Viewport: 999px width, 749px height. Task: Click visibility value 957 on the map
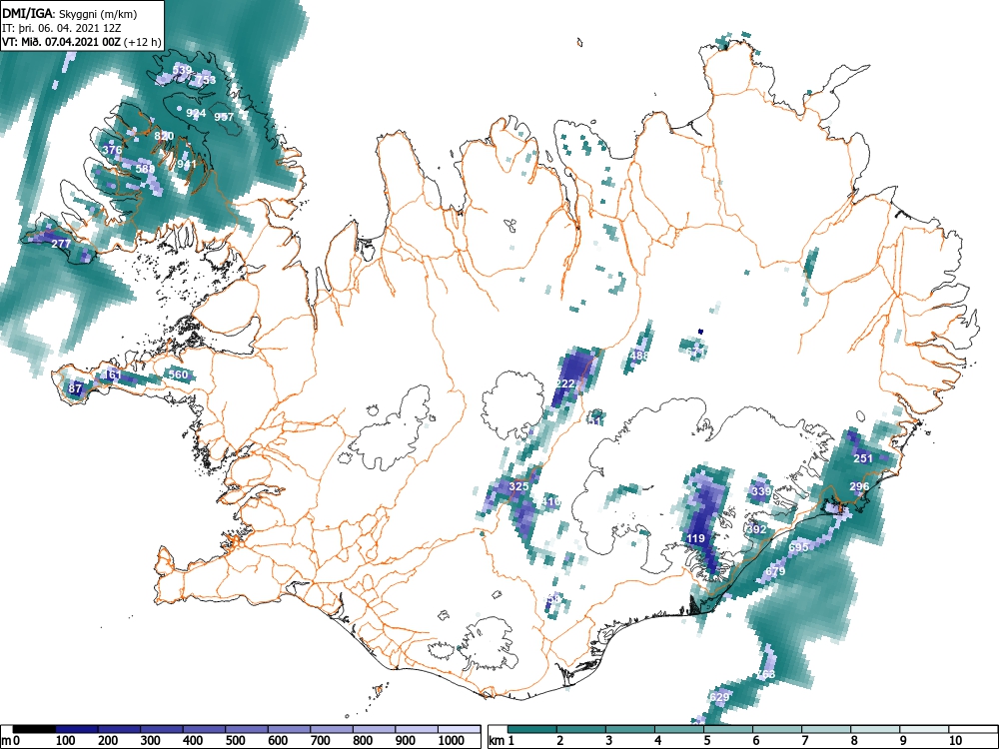[224, 117]
